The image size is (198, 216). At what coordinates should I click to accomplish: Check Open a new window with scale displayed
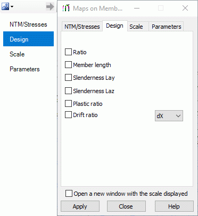pyautogui.click(x=69, y=194)
